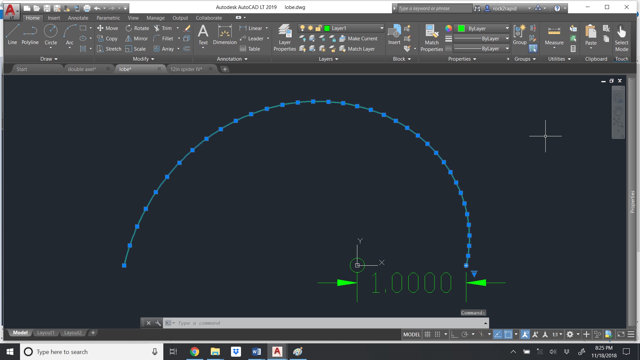The width and height of the screenshot is (640, 360).
Task: Open the Insert ribbon tab
Action: (x=54, y=18)
